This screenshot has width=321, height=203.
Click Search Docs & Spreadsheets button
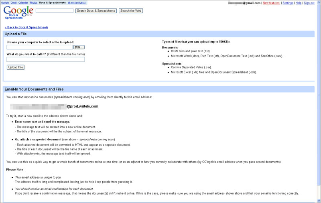click(x=96, y=11)
